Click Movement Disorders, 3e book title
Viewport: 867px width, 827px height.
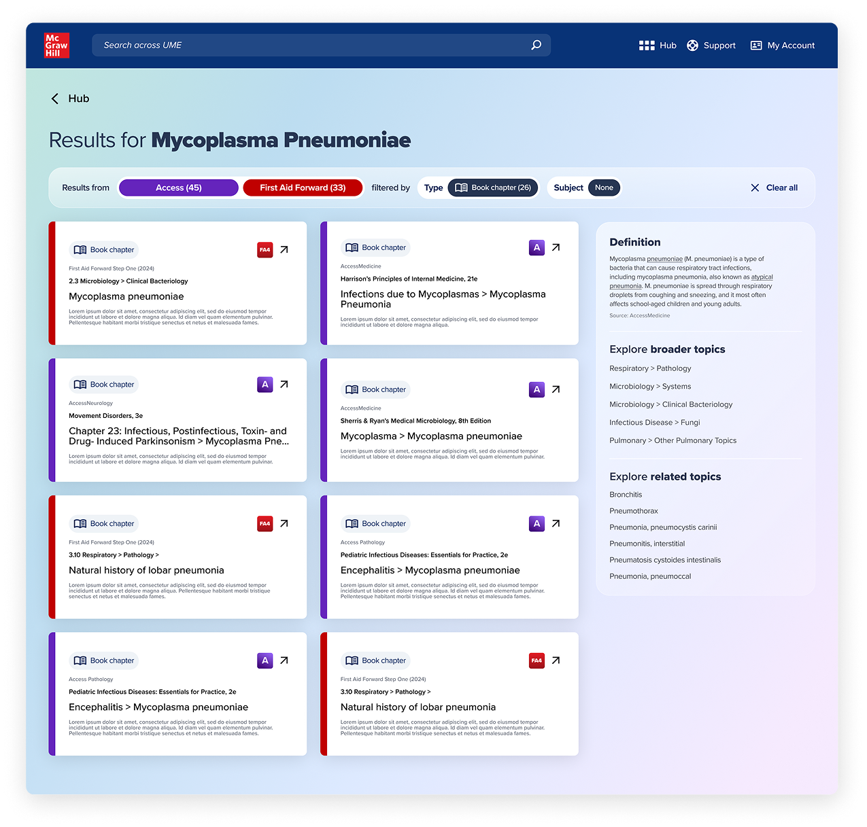coord(105,415)
